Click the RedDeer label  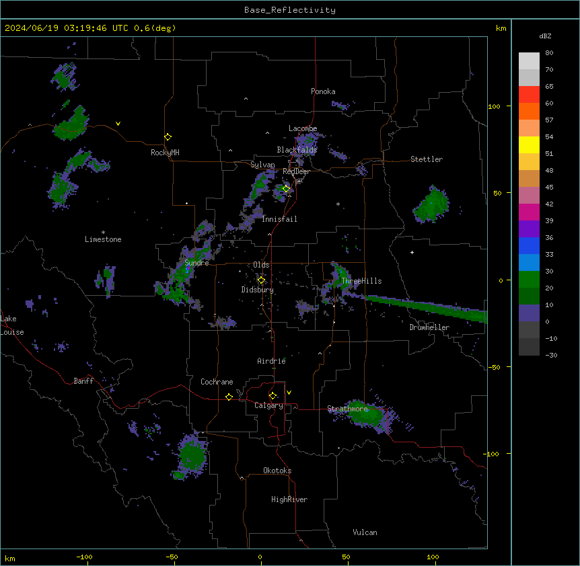pos(297,171)
